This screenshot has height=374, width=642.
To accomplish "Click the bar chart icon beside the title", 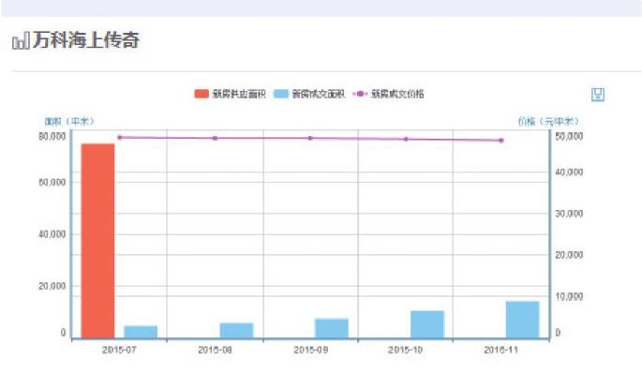I will [x=21, y=41].
